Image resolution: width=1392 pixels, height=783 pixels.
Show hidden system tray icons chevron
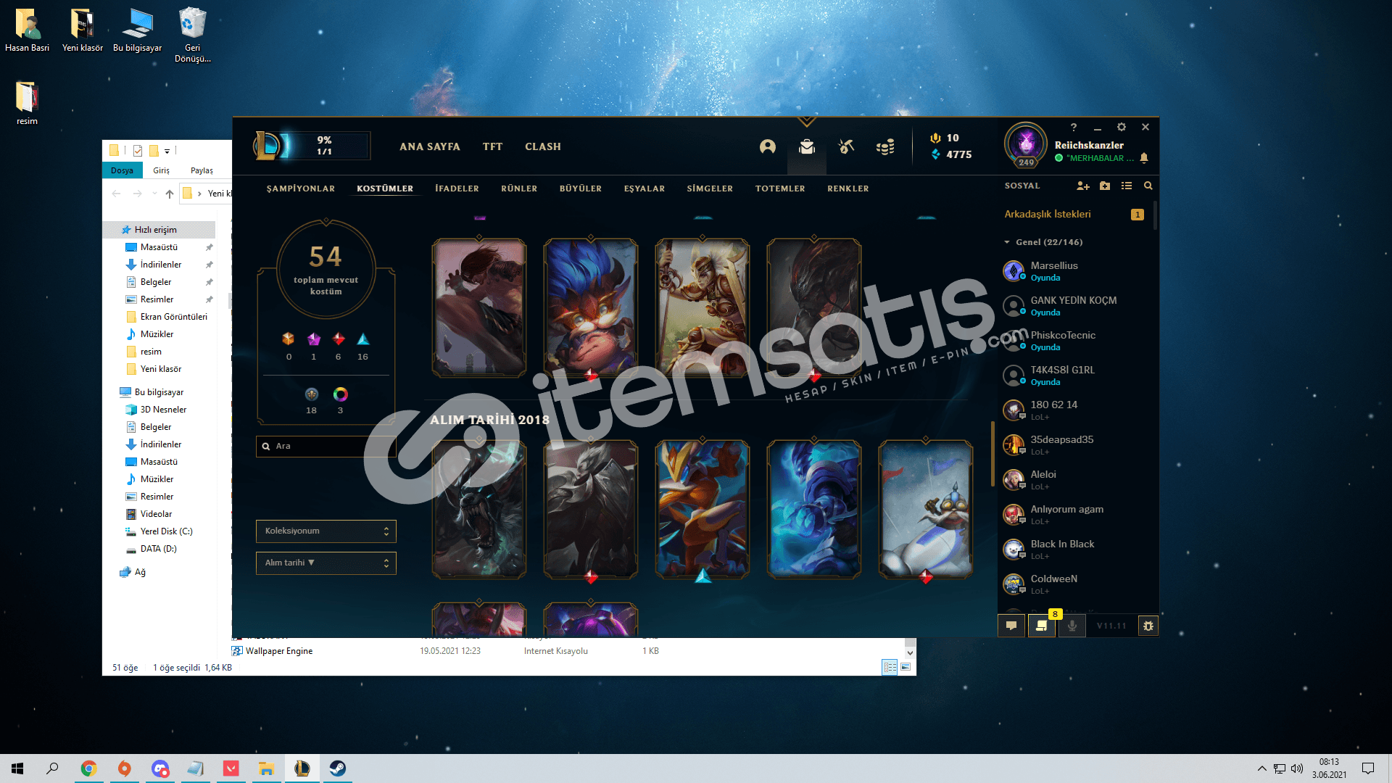(1262, 768)
